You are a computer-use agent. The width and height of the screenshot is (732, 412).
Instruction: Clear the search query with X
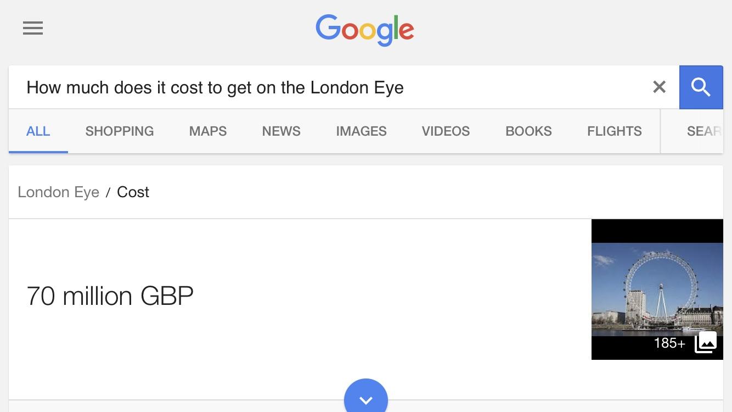[x=659, y=87]
